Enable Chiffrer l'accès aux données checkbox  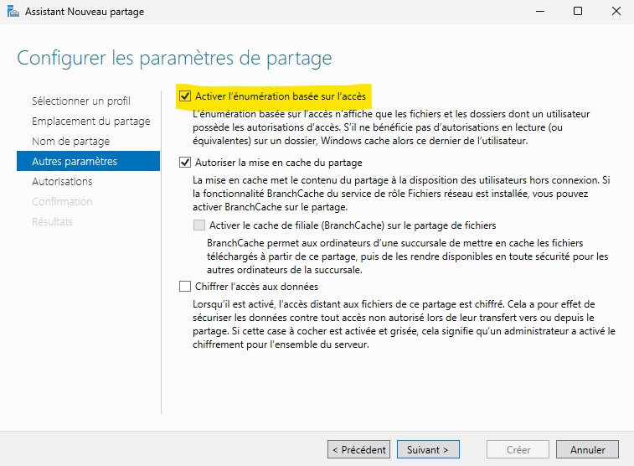pyautogui.click(x=185, y=287)
